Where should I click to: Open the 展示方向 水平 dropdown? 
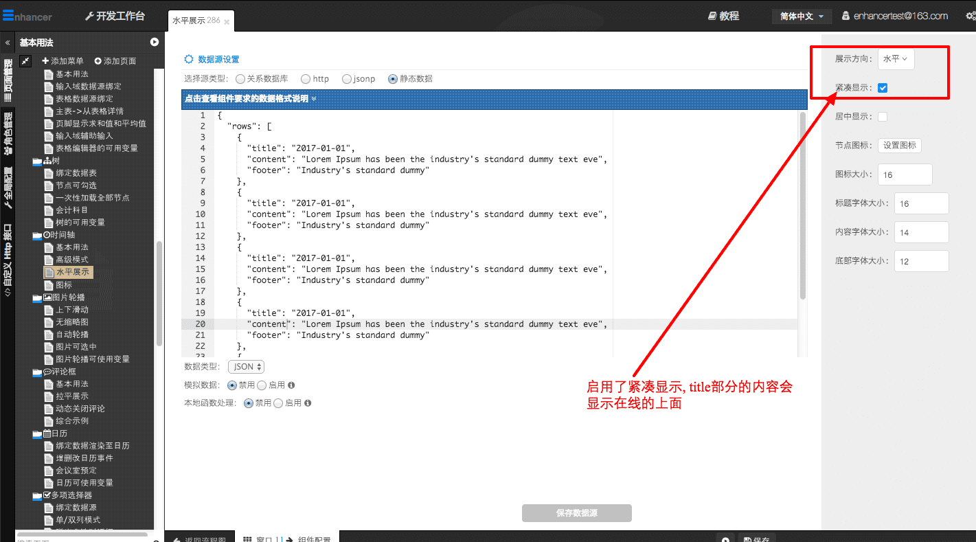(896, 59)
